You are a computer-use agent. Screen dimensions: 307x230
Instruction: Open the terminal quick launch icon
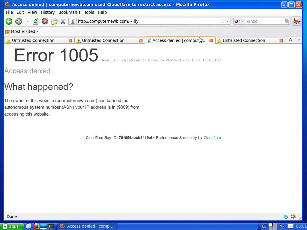coord(51,226)
